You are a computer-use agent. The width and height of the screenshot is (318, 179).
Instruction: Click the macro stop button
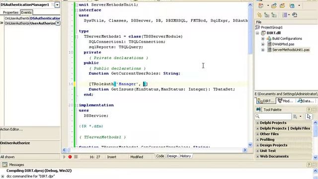point(76,157)
